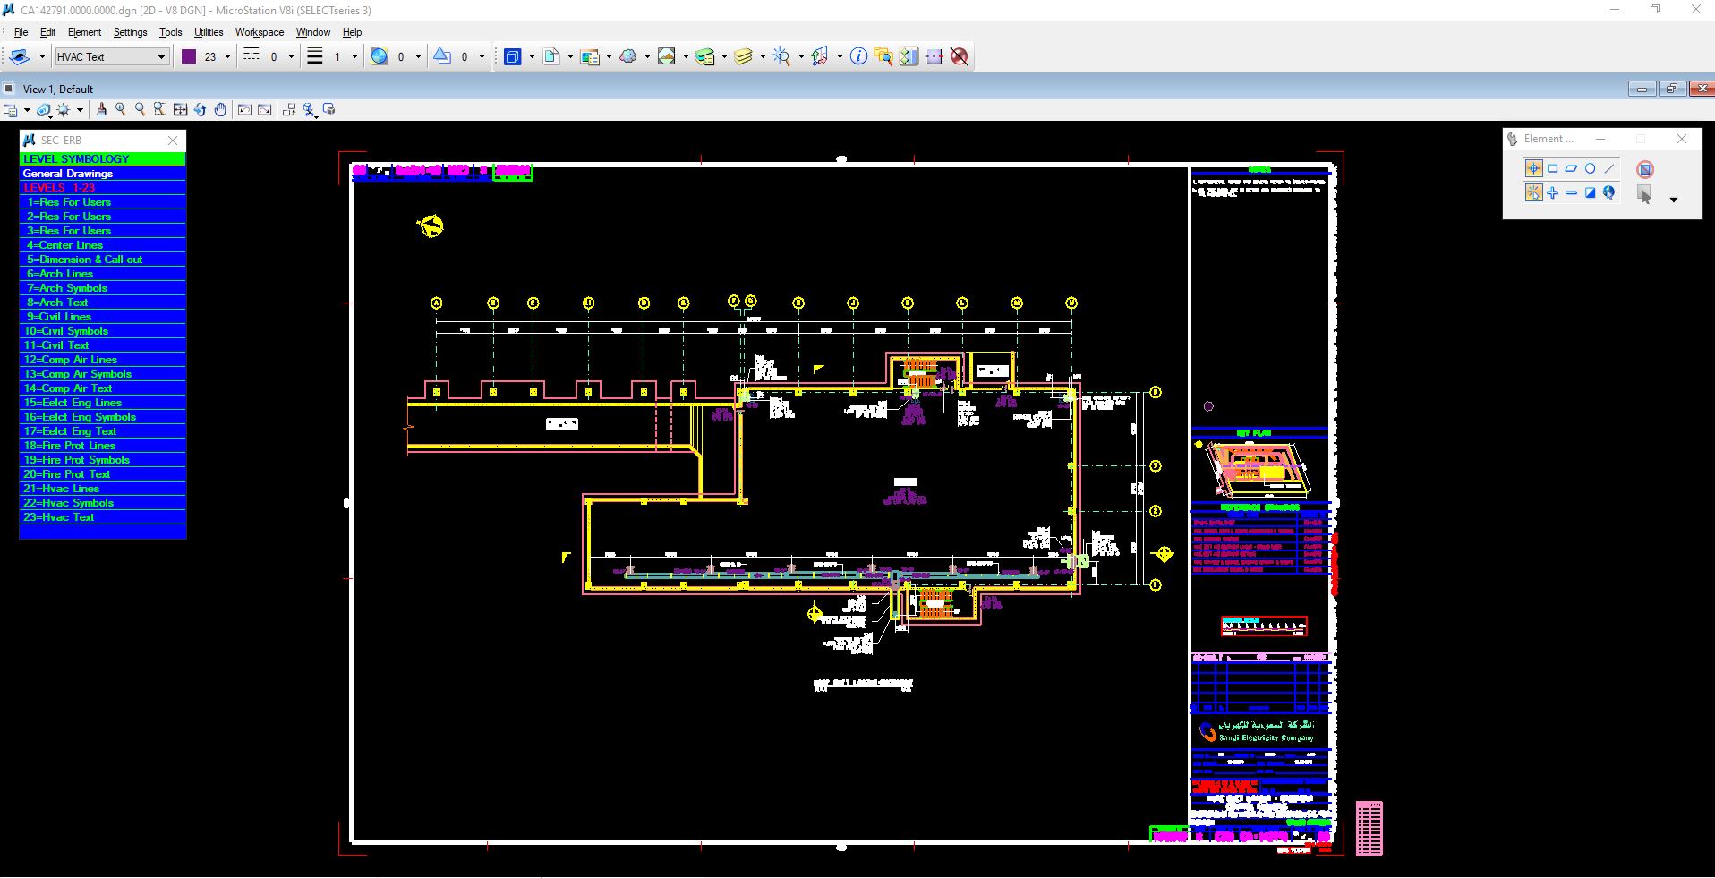Open the HVAC Text active level dropdown
The width and height of the screenshot is (1715, 878).
point(161,56)
